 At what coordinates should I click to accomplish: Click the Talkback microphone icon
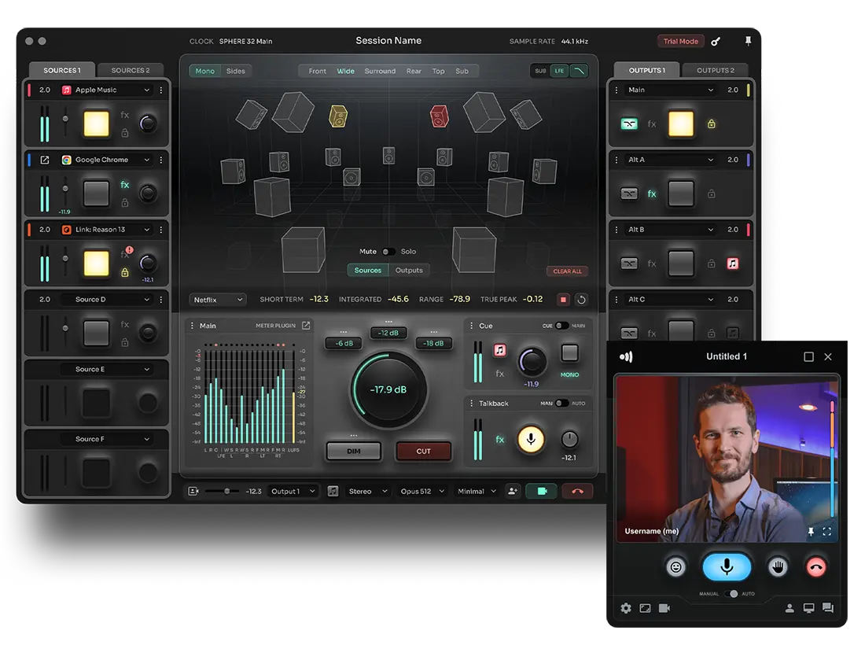point(531,439)
